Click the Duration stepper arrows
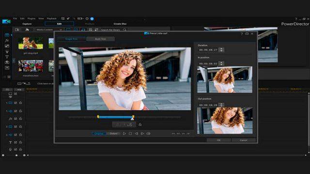The width and height of the screenshot is (310, 174). coord(221,50)
